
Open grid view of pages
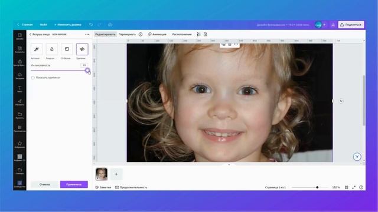pos(347,187)
